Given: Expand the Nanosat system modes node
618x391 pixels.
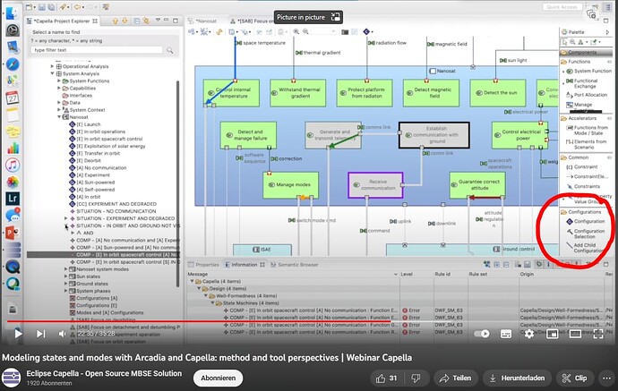Looking at the screenshot, I should [x=65, y=269].
